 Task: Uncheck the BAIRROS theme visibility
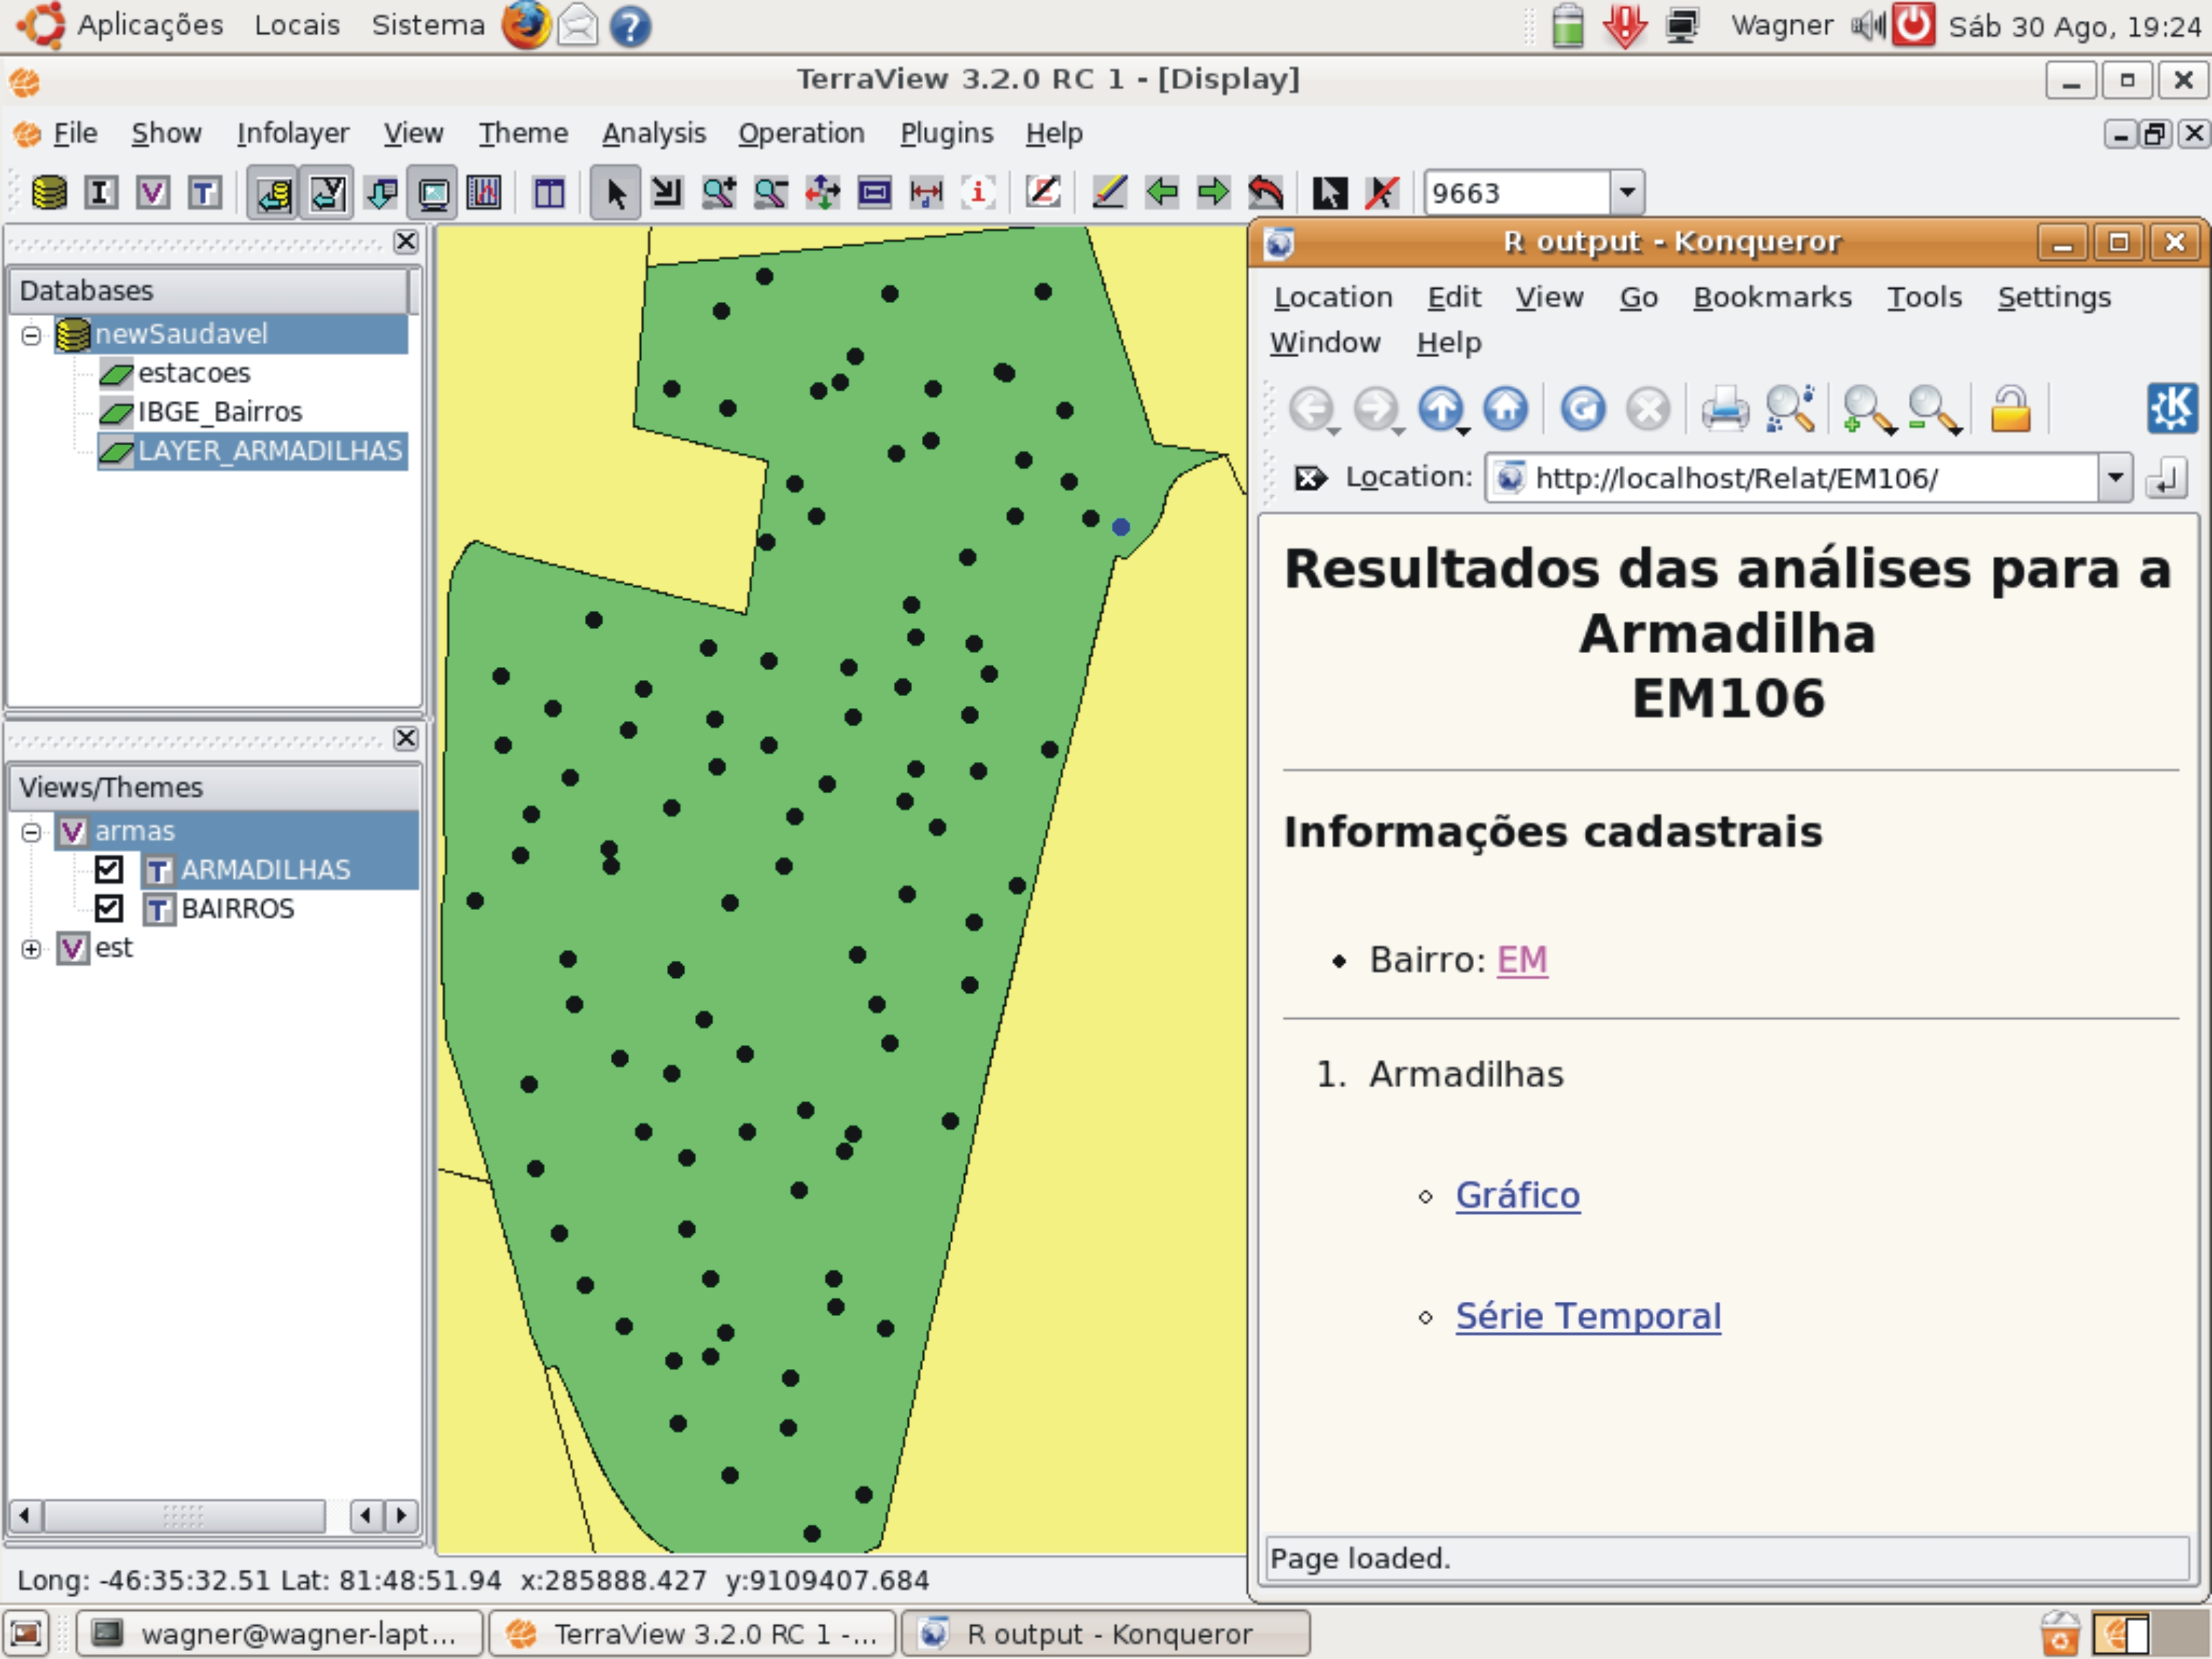point(110,909)
